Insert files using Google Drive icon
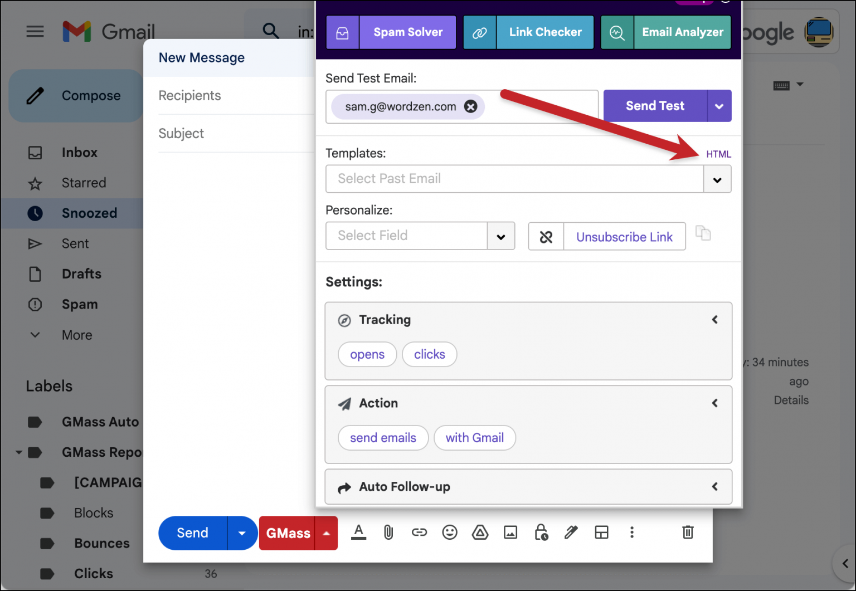856x591 pixels. tap(480, 533)
